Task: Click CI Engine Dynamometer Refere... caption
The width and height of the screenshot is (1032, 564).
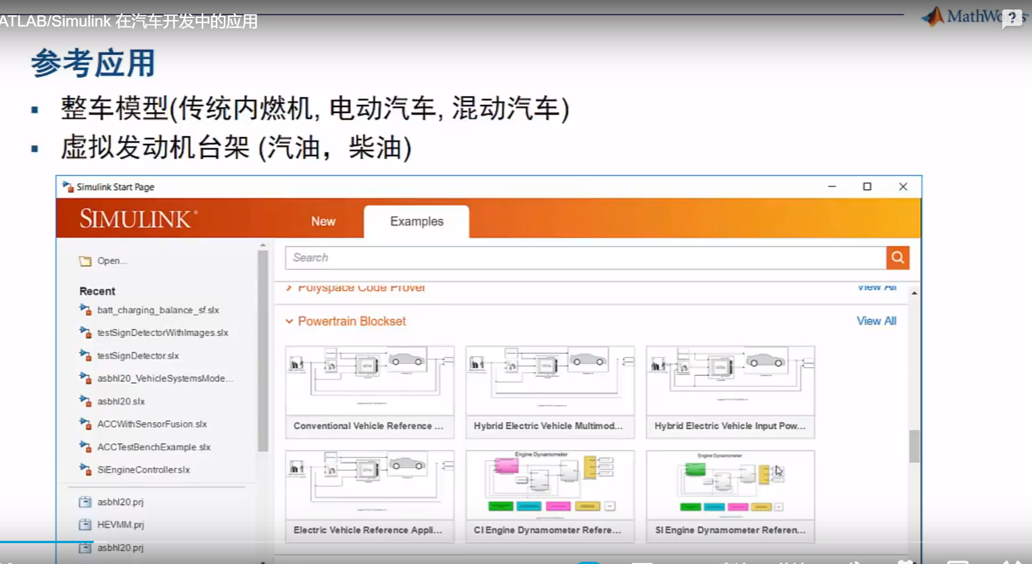Action: [x=547, y=530]
